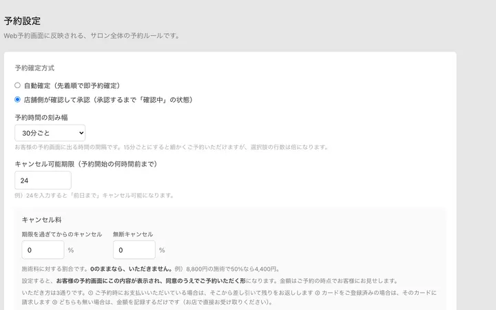
Task: Click the bold text お客様の予約画面にこの内容が表示され
Action: (x=151, y=280)
